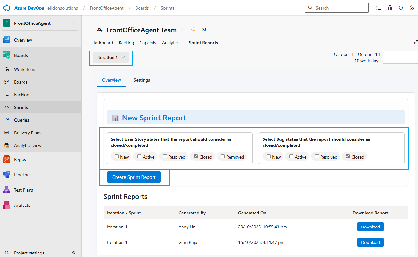Open the Help question mark icon
Viewport: 418px width, 257px height.
[x=401, y=8]
